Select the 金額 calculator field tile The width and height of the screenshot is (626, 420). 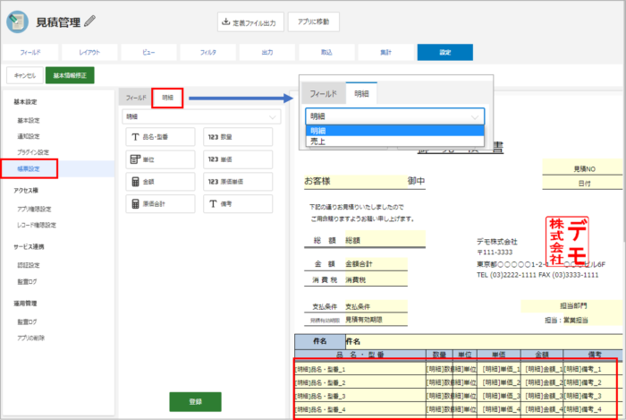click(160, 182)
